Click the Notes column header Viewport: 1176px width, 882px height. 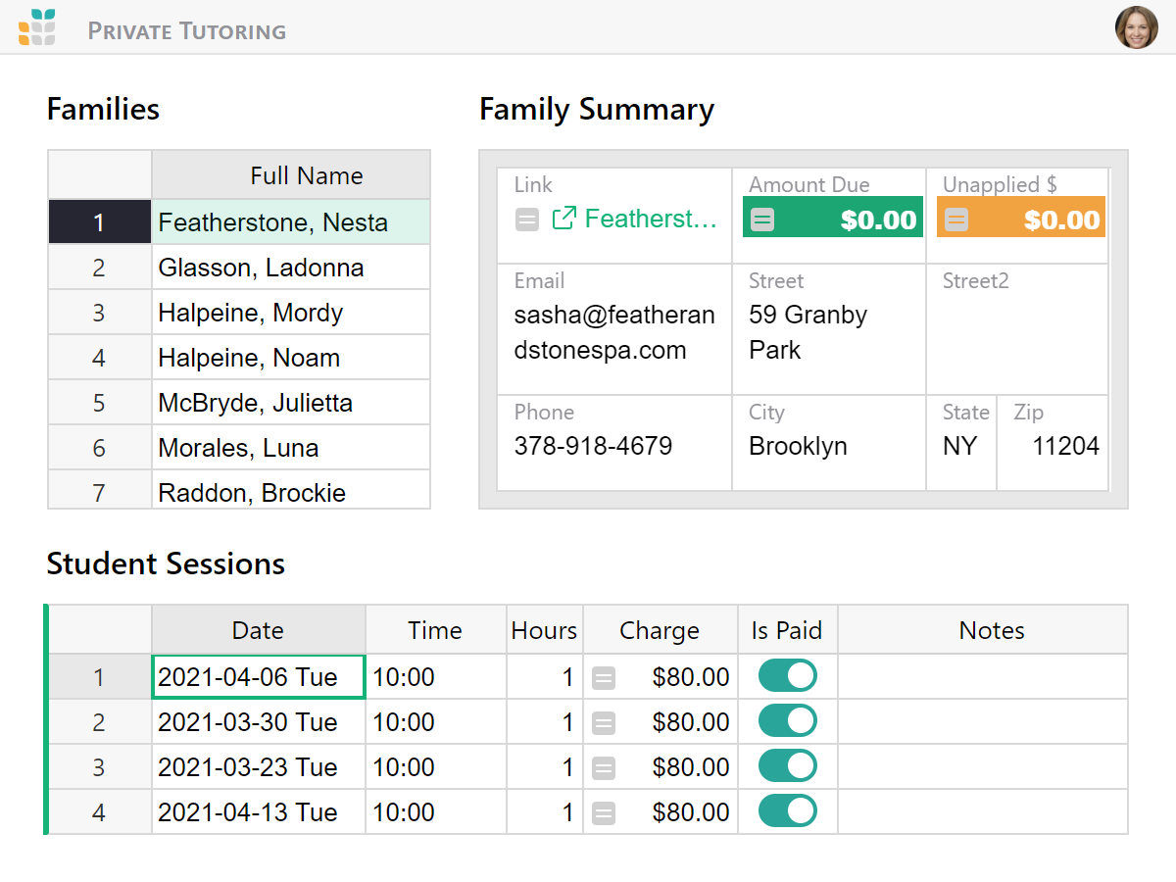coord(991,630)
